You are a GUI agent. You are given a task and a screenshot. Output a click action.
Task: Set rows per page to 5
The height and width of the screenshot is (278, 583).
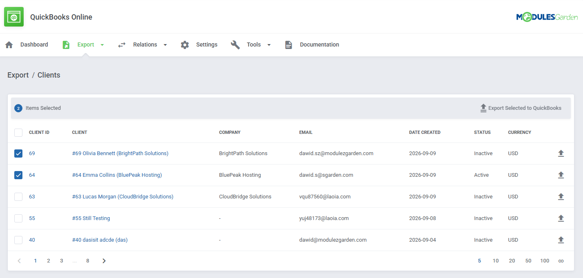(479, 261)
